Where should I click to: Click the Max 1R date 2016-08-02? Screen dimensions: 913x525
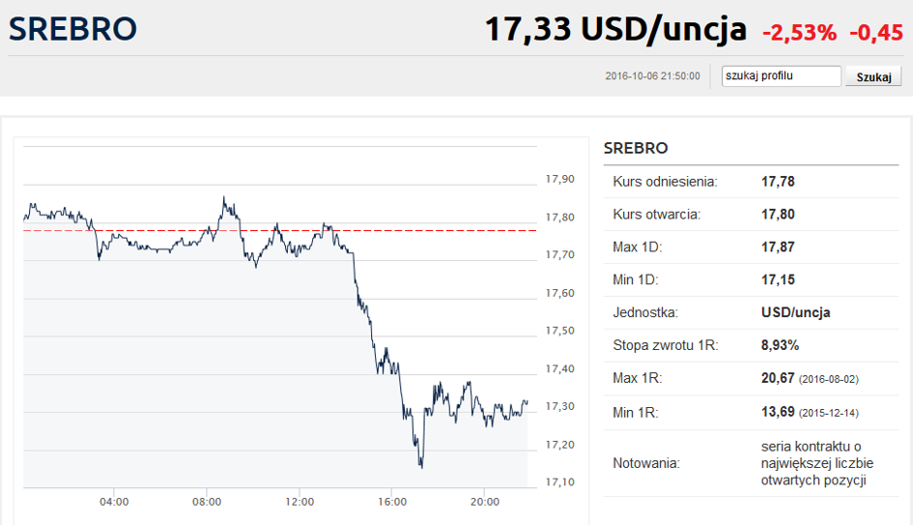(x=829, y=379)
